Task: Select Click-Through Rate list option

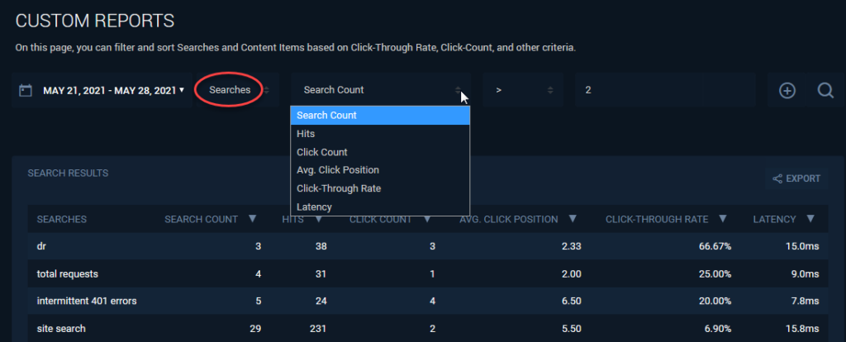Action: pos(380,188)
